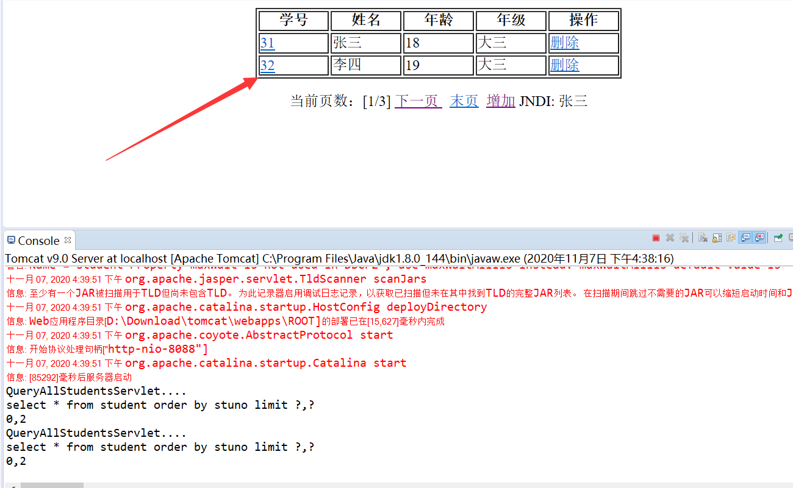The image size is (793, 488).
Task: Terminate the running Tomcat server
Action: pyautogui.click(x=656, y=238)
